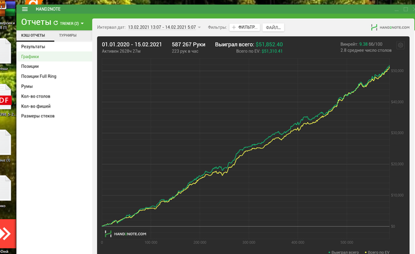Open the Позиции Full Ring report
The width and height of the screenshot is (415, 254).
(55, 76)
